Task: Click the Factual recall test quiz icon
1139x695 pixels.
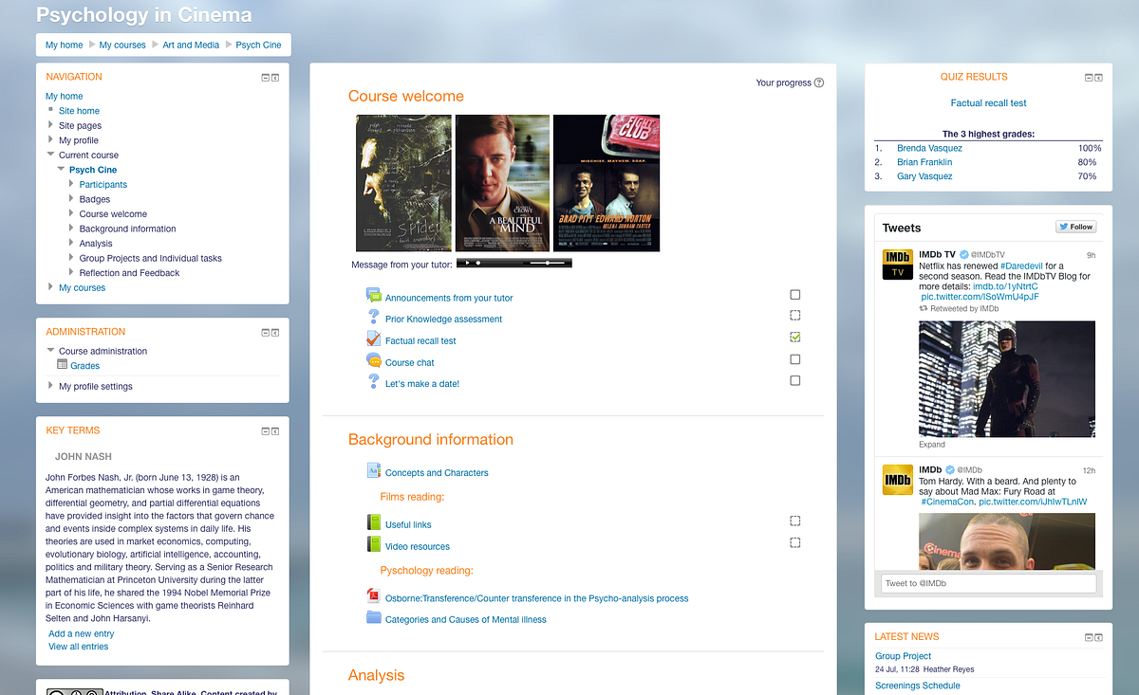Action: pos(374,339)
